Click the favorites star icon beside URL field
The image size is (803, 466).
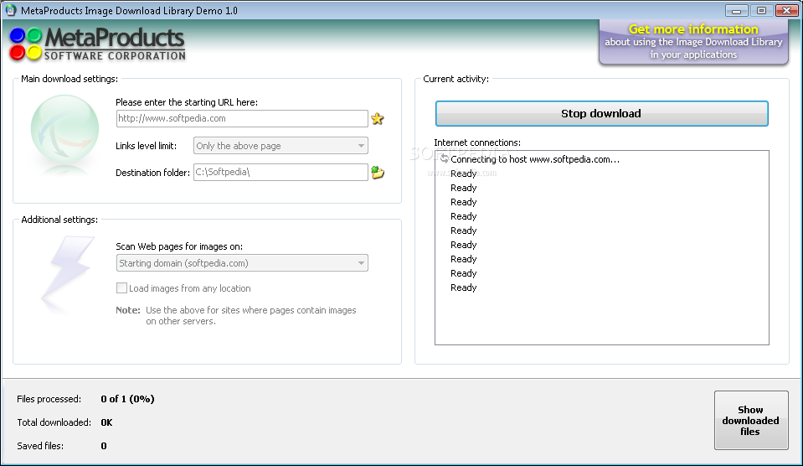tap(378, 119)
